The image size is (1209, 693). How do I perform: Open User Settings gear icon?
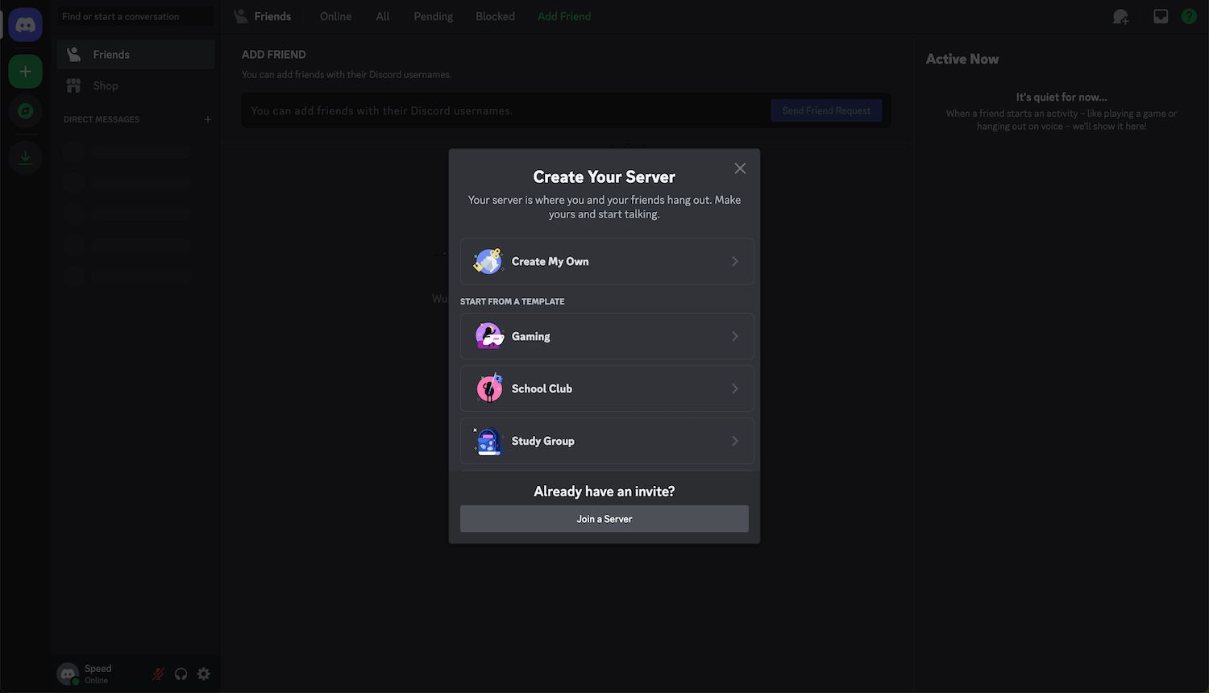pyautogui.click(x=204, y=674)
